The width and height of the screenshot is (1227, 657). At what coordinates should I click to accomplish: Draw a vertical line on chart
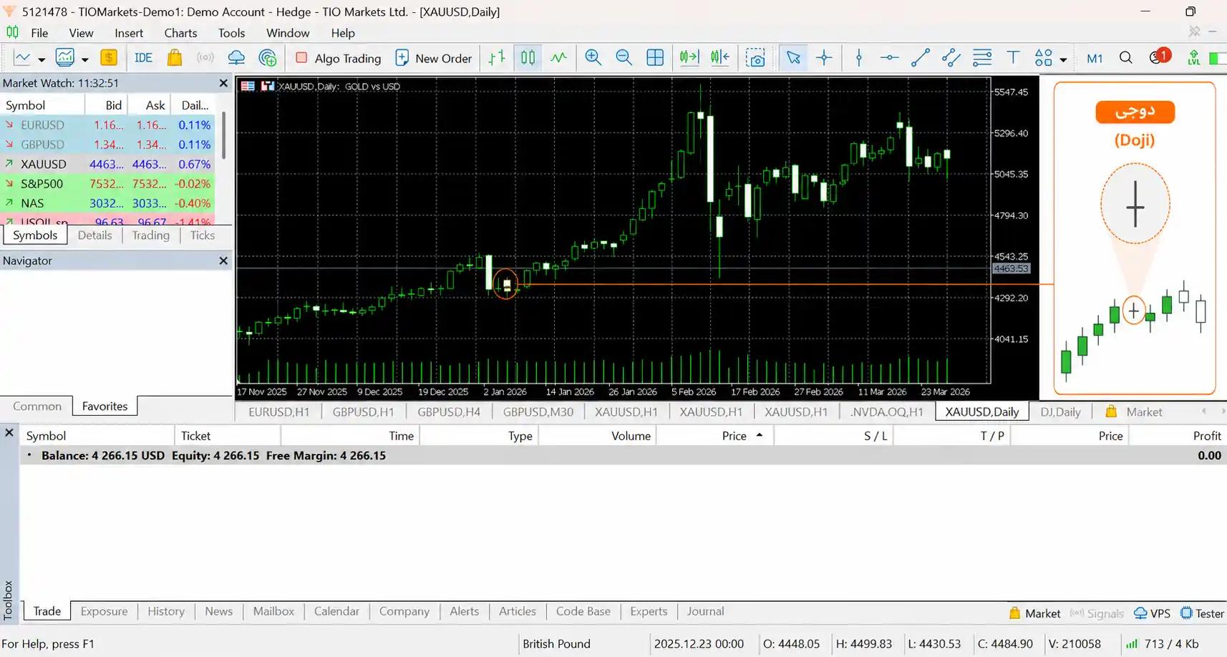(859, 58)
